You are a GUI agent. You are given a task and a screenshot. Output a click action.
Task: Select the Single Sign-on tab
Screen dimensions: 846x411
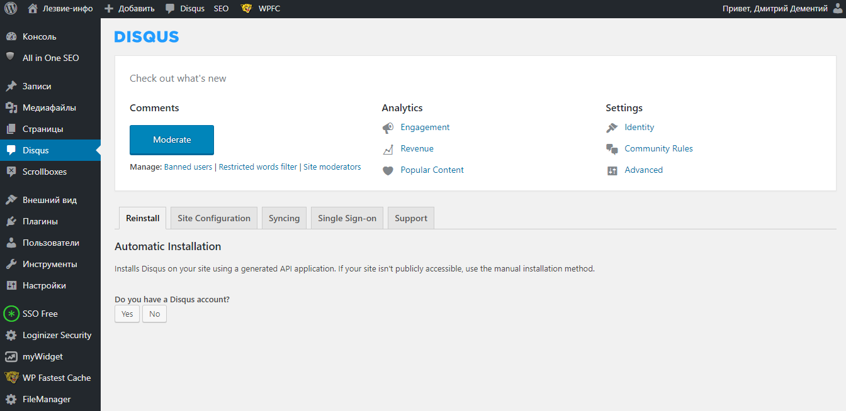coord(347,218)
